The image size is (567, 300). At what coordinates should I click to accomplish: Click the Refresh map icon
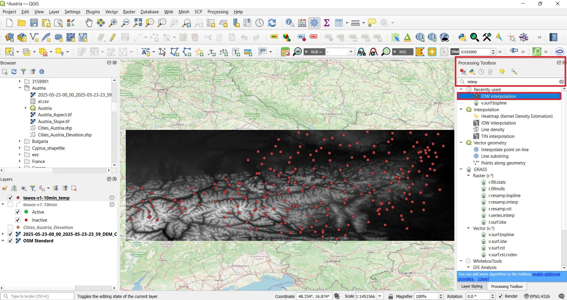tap(272, 23)
